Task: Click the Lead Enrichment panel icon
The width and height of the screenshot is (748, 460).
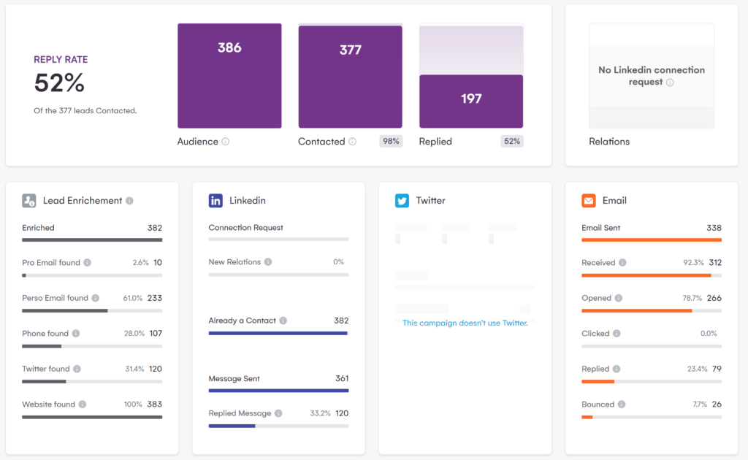Action: [29, 201]
